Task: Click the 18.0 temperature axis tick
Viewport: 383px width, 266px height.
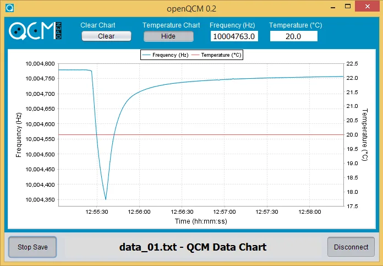Action: [x=352, y=192]
